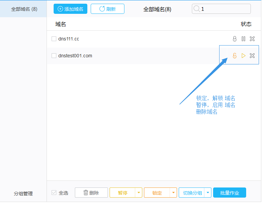Click into the domain search input field
This screenshot has width=262, height=203.
tap(225, 9)
